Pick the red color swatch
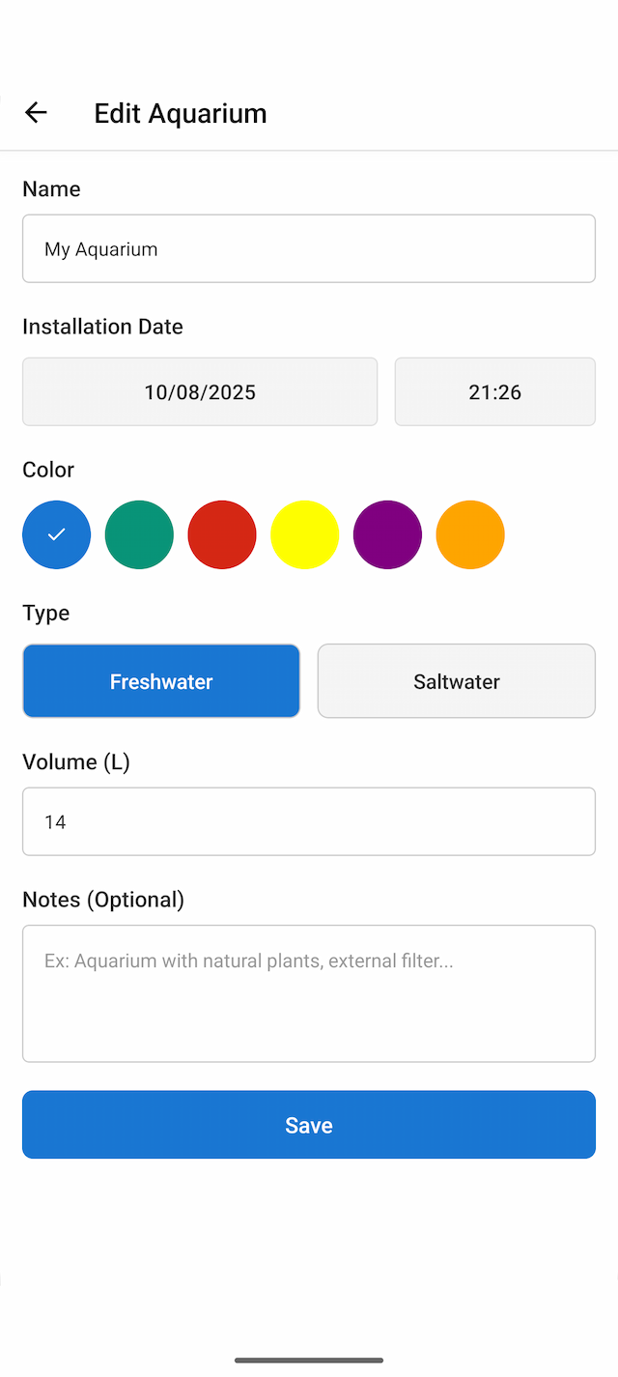Viewport: 618px width, 1377px height. 222,534
